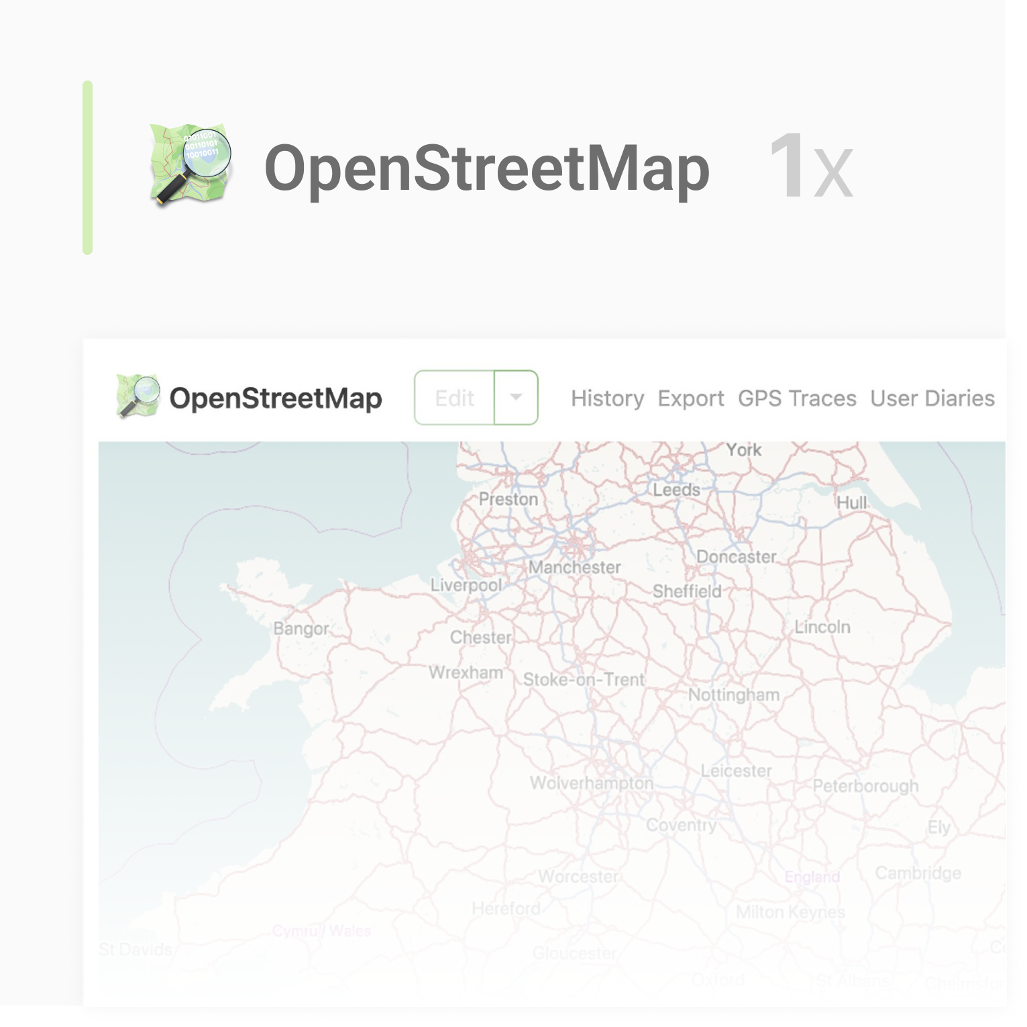Click the Stoke-on-Trent label on the map
This screenshot has height=1027, width=1027.
coord(584,680)
